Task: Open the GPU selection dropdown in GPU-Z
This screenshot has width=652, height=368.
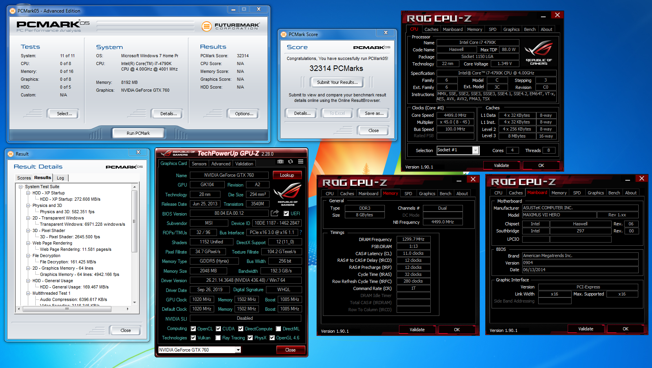Action: (238, 350)
